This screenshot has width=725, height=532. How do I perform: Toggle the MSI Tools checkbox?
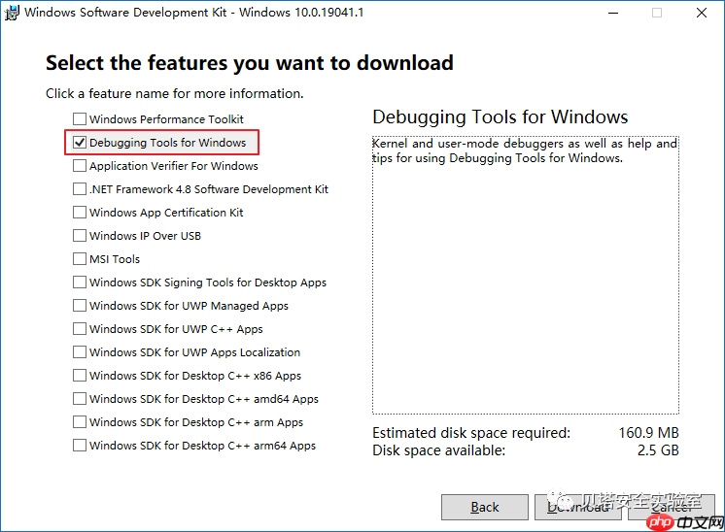pos(80,258)
